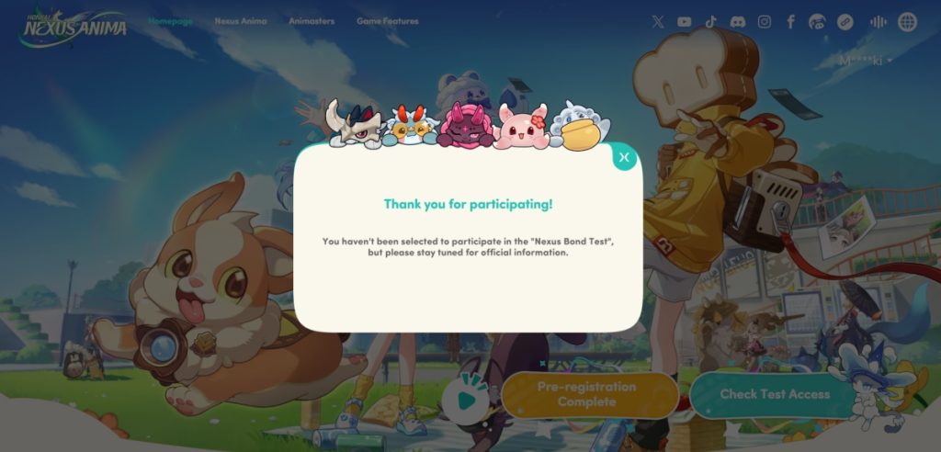Screen dimensions: 941x452
Task: Click the chain link icon
Action: click(x=845, y=22)
